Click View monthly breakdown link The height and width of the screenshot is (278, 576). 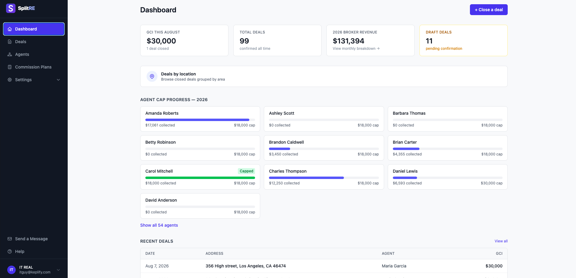tap(356, 49)
